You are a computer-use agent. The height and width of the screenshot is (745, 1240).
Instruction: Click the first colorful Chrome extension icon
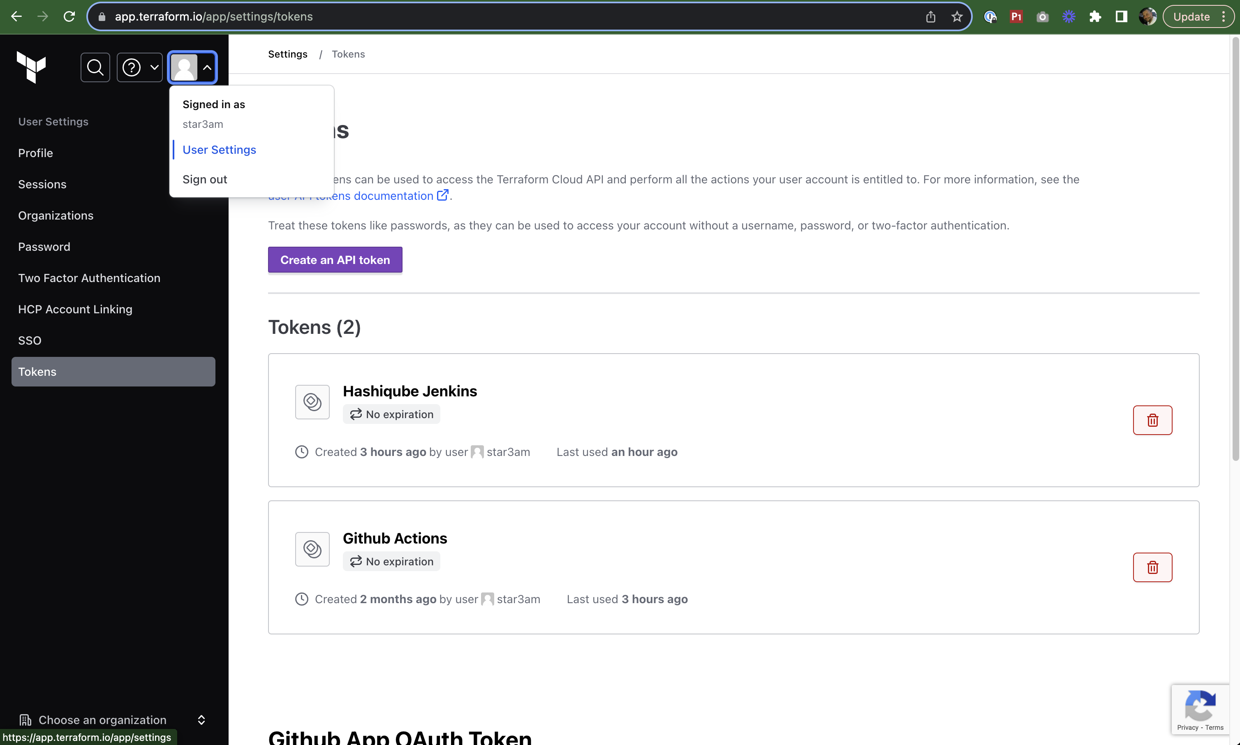pos(990,16)
